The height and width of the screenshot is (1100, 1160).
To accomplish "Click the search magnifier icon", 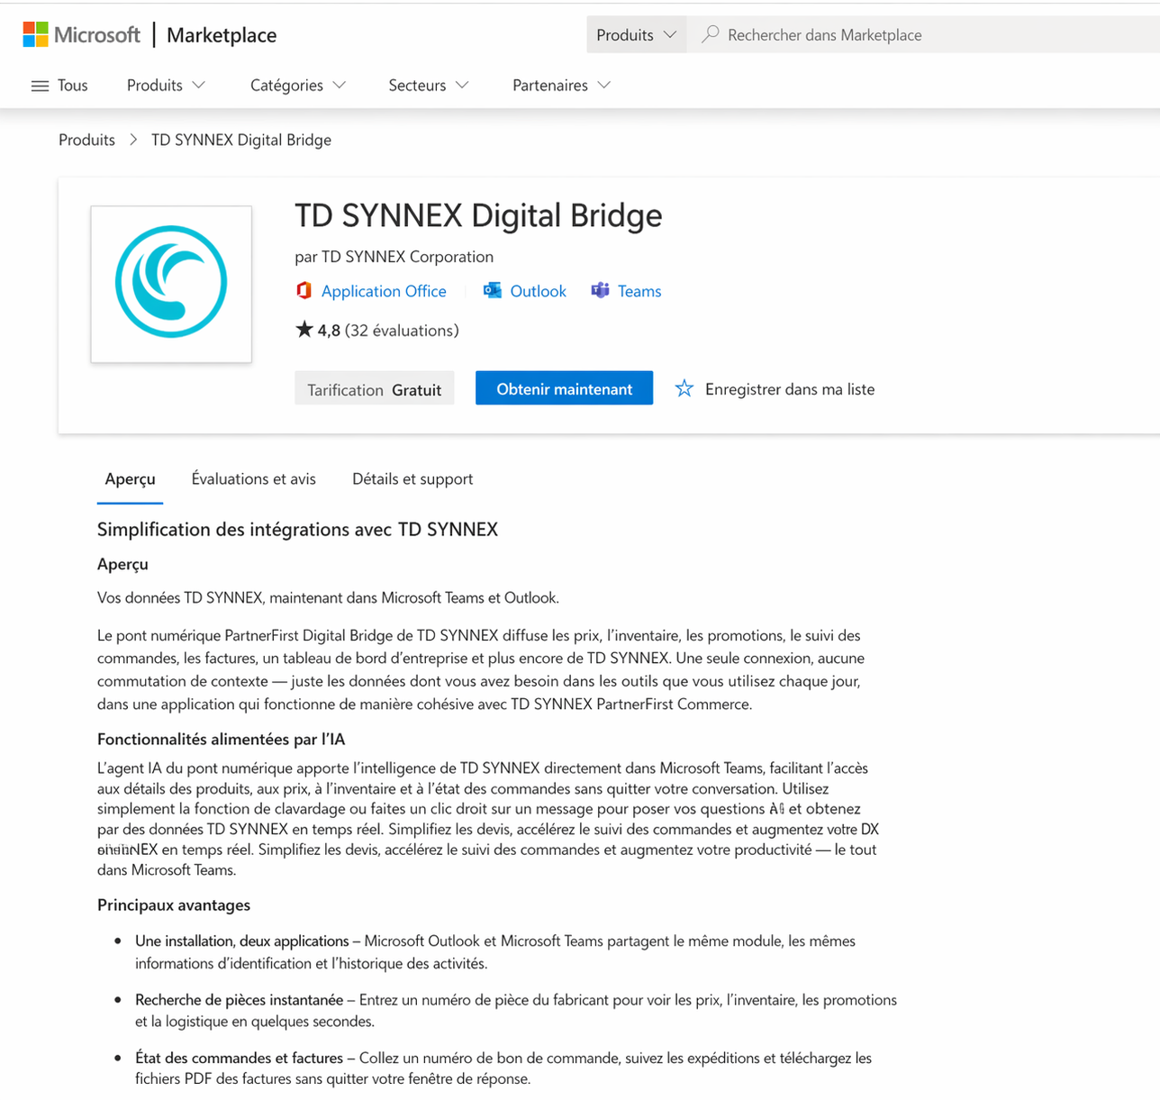I will coord(711,34).
